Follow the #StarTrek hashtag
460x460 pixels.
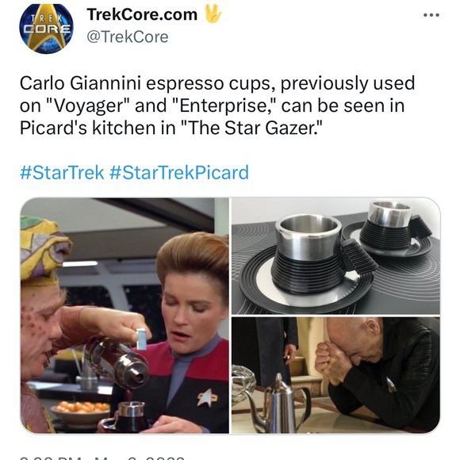point(62,172)
